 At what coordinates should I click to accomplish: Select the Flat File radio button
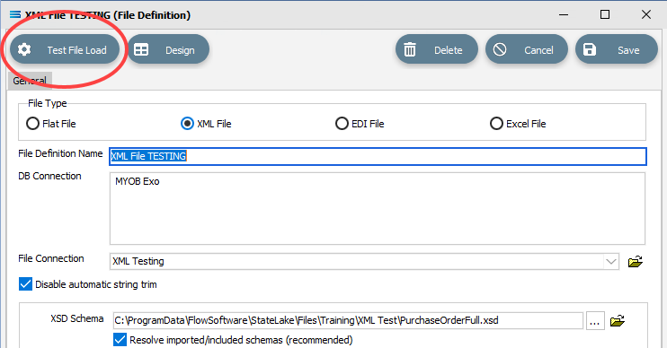tap(32, 124)
